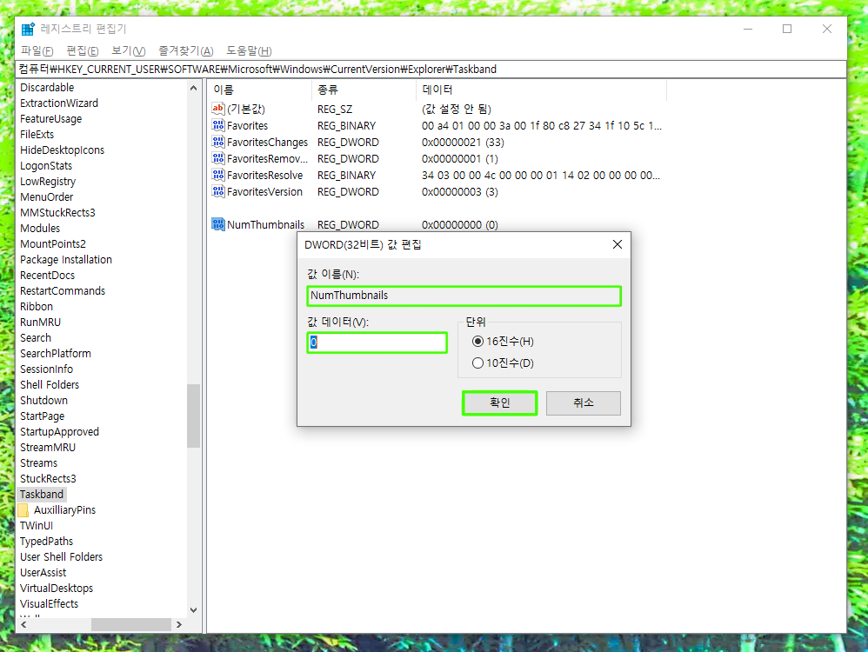The height and width of the screenshot is (652, 868).
Task: Click the Registry Editor app icon in title bar
Action: click(x=28, y=29)
